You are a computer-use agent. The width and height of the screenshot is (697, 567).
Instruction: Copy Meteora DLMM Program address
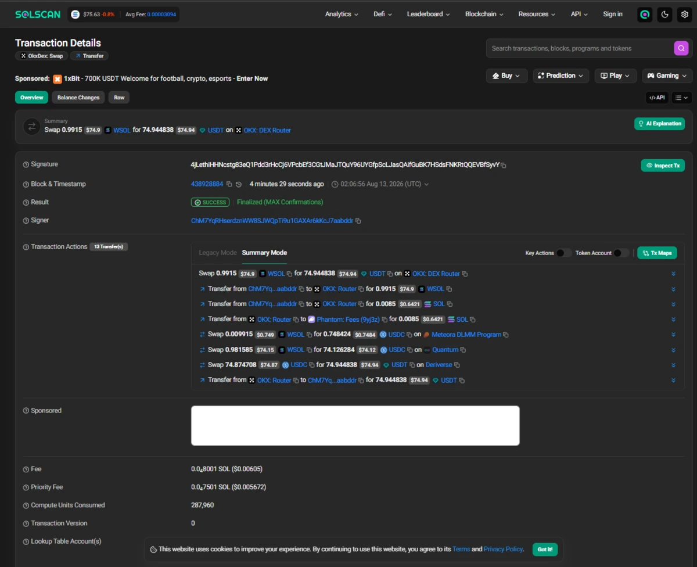click(506, 335)
